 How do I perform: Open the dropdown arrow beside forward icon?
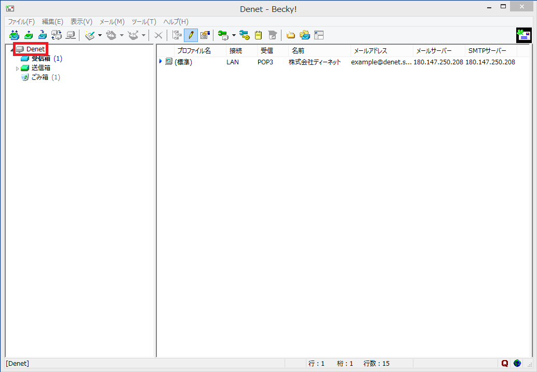(143, 35)
